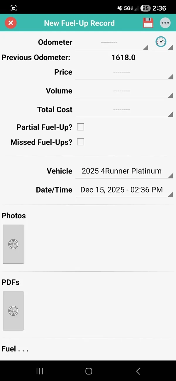The width and height of the screenshot is (176, 381).
Task: Tap the home button
Action: click(x=89, y=371)
